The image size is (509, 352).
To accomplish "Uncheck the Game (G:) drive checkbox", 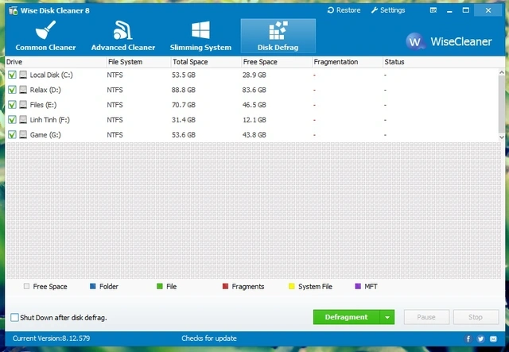I will pyautogui.click(x=12, y=134).
